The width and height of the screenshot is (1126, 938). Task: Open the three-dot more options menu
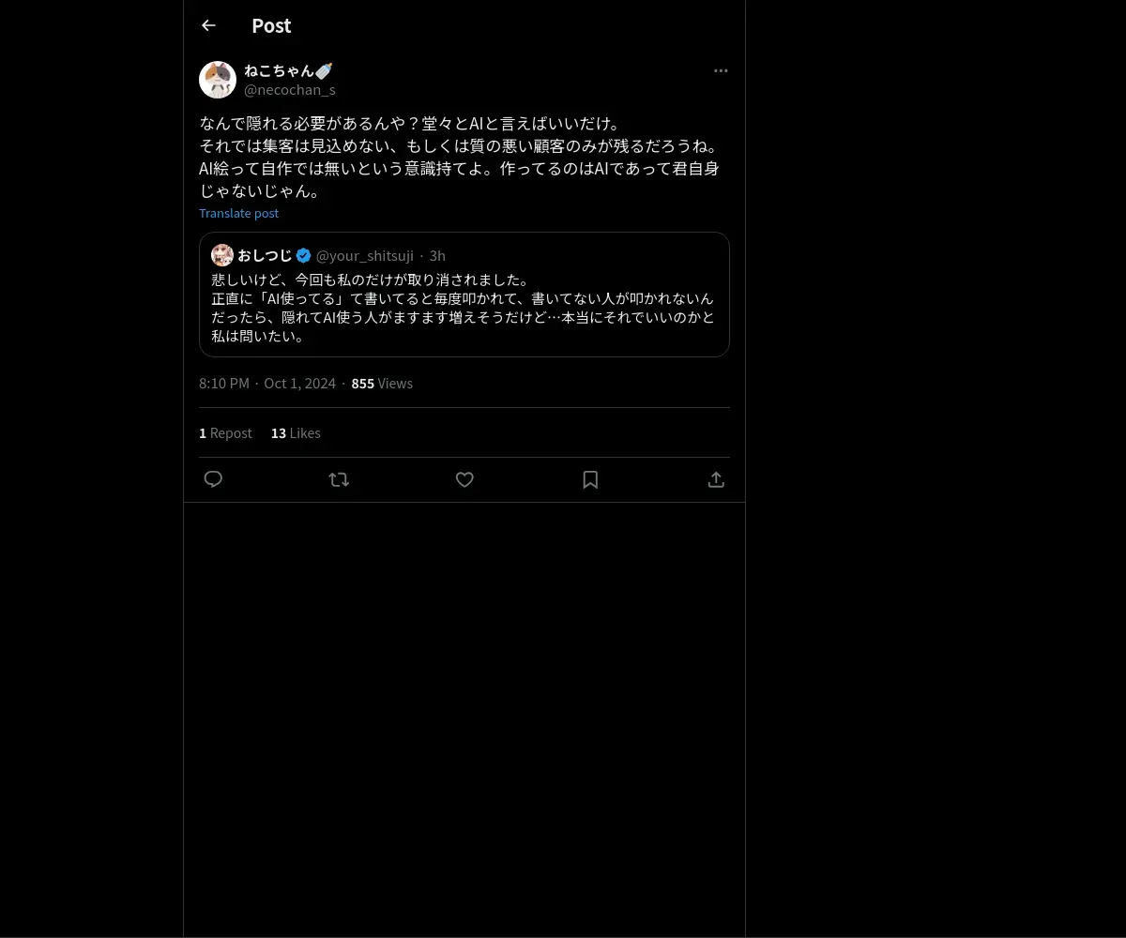point(721,70)
